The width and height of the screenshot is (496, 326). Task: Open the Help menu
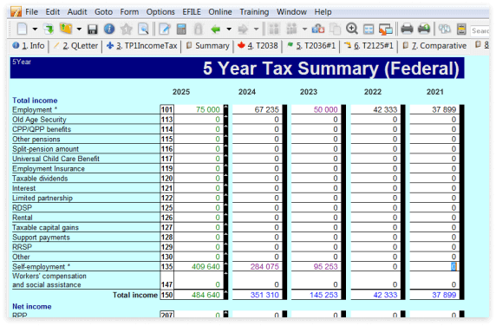pos(323,12)
